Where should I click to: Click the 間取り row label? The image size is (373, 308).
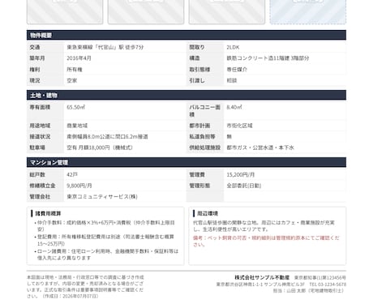197,47
